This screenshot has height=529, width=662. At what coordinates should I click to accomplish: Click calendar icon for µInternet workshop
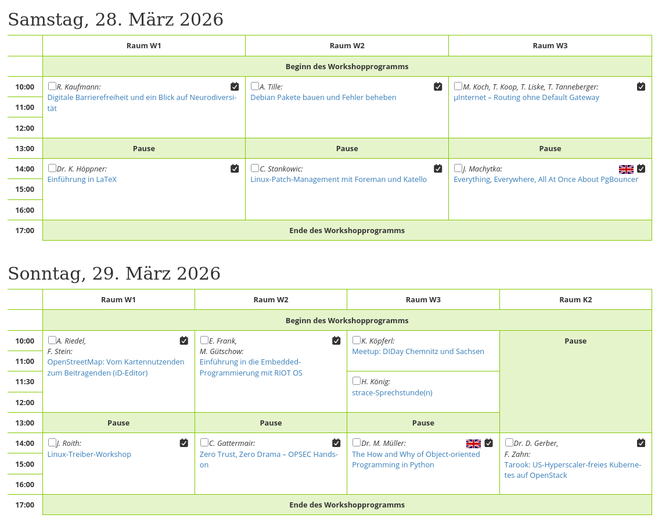[x=641, y=87]
